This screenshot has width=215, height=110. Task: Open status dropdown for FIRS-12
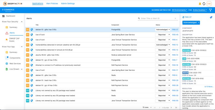click(163, 45)
